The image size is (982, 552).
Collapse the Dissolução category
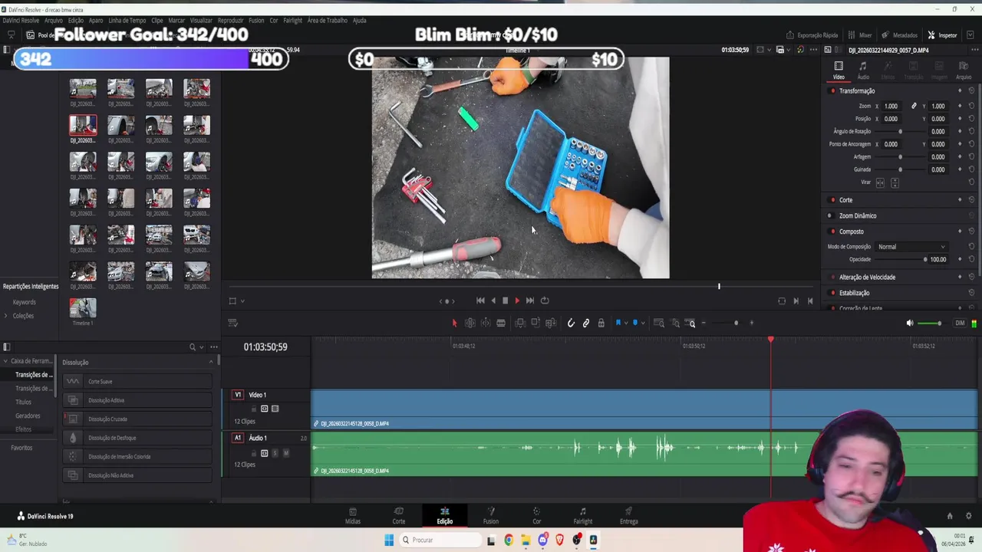(211, 363)
